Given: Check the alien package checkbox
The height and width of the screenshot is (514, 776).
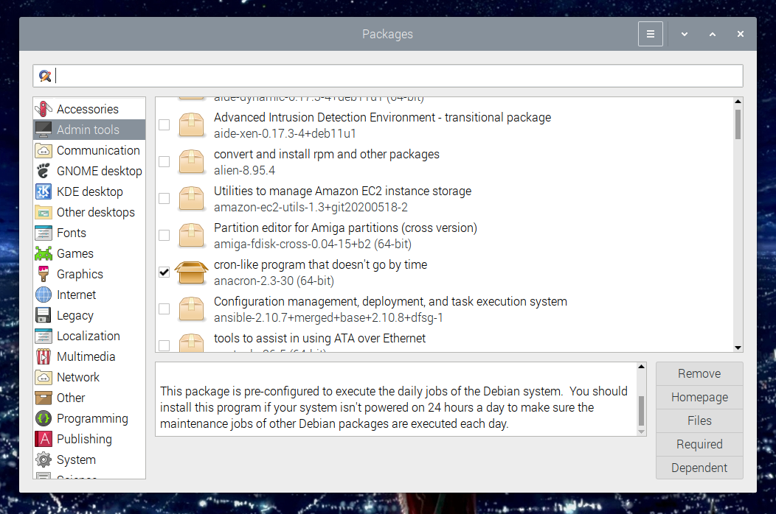Looking at the screenshot, I should tap(164, 161).
